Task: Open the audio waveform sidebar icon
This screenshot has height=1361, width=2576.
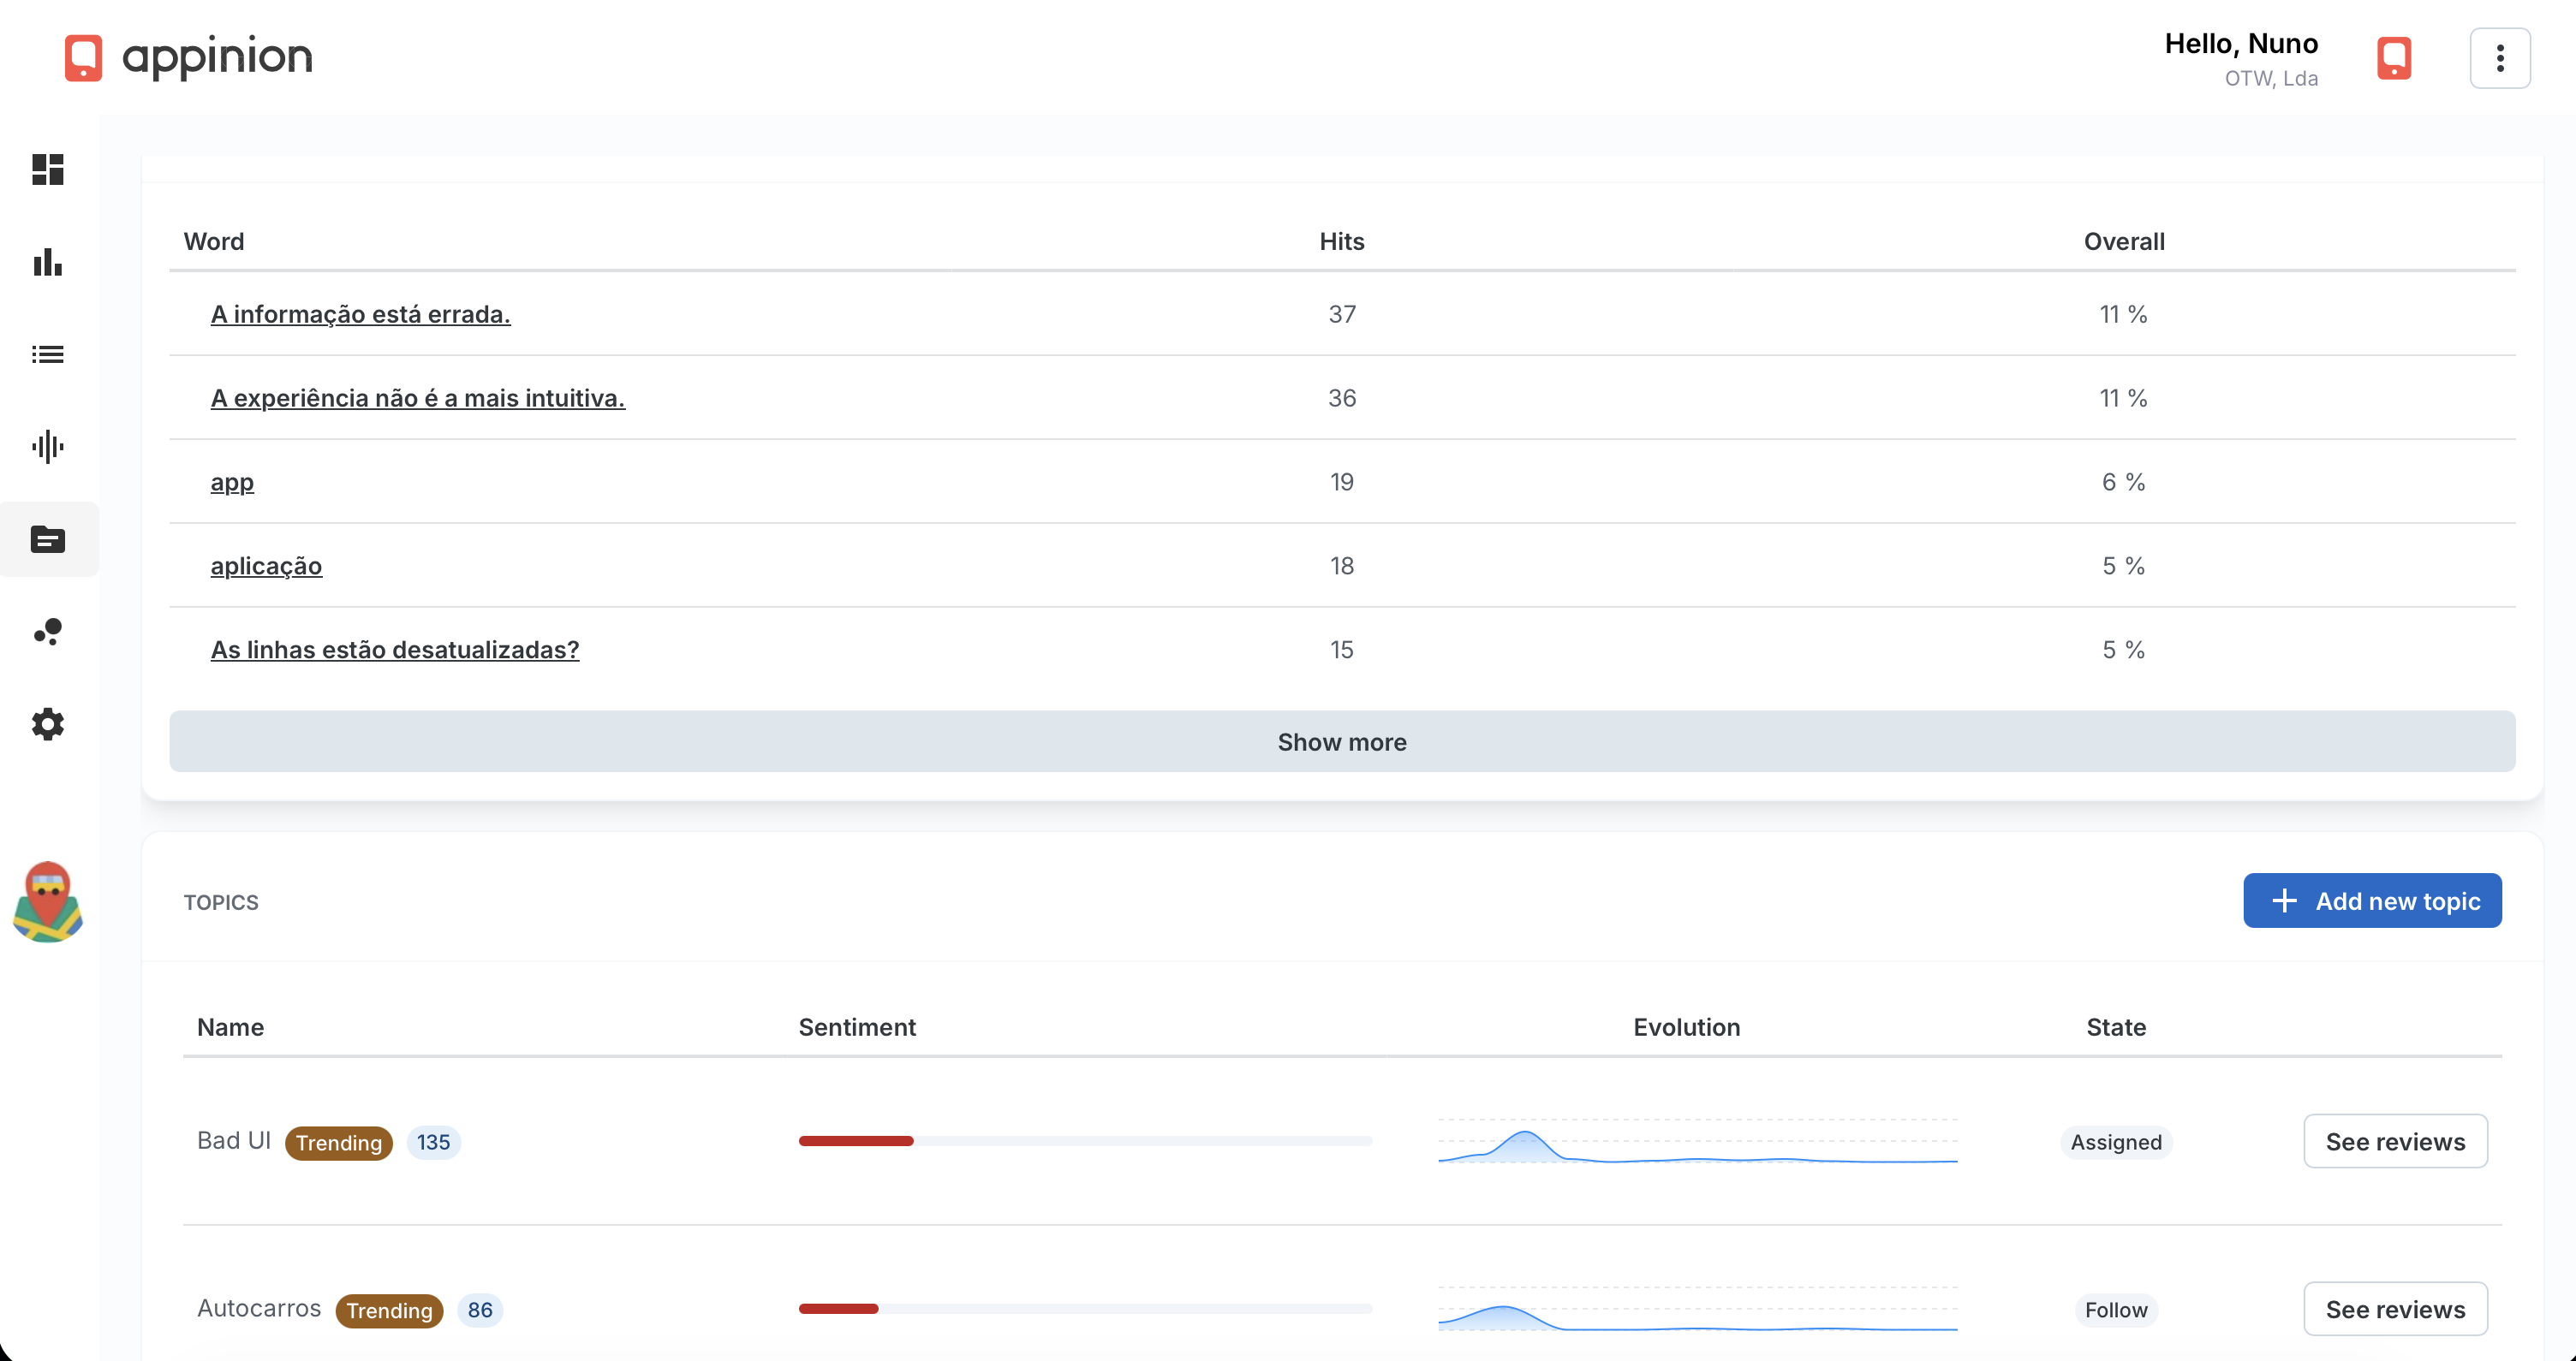Action: click(x=48, y=447)
